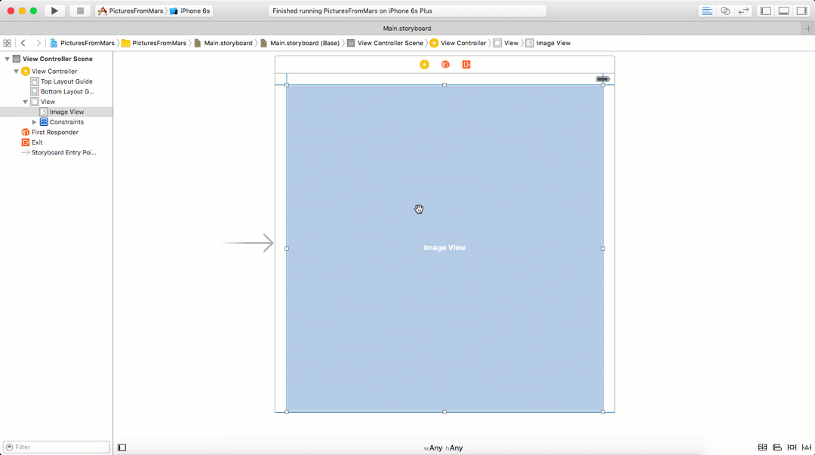The width and height of the screenshot is (815, 455).
Task: Go forward in editor history
Action: 38,43
